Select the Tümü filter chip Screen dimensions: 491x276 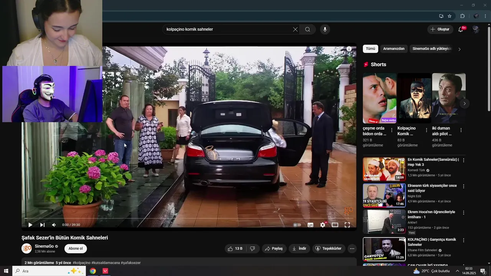click(370, 49)
